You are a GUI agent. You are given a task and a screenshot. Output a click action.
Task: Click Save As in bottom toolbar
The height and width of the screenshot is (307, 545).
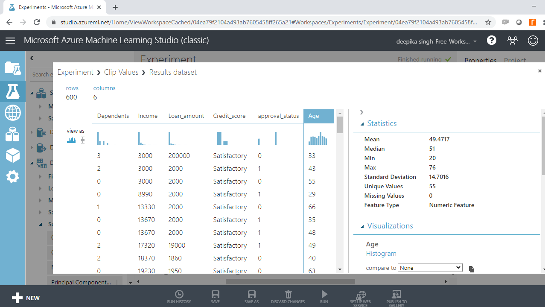(252, 297)
